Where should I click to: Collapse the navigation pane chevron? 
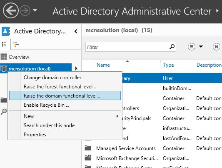(76, 31)
